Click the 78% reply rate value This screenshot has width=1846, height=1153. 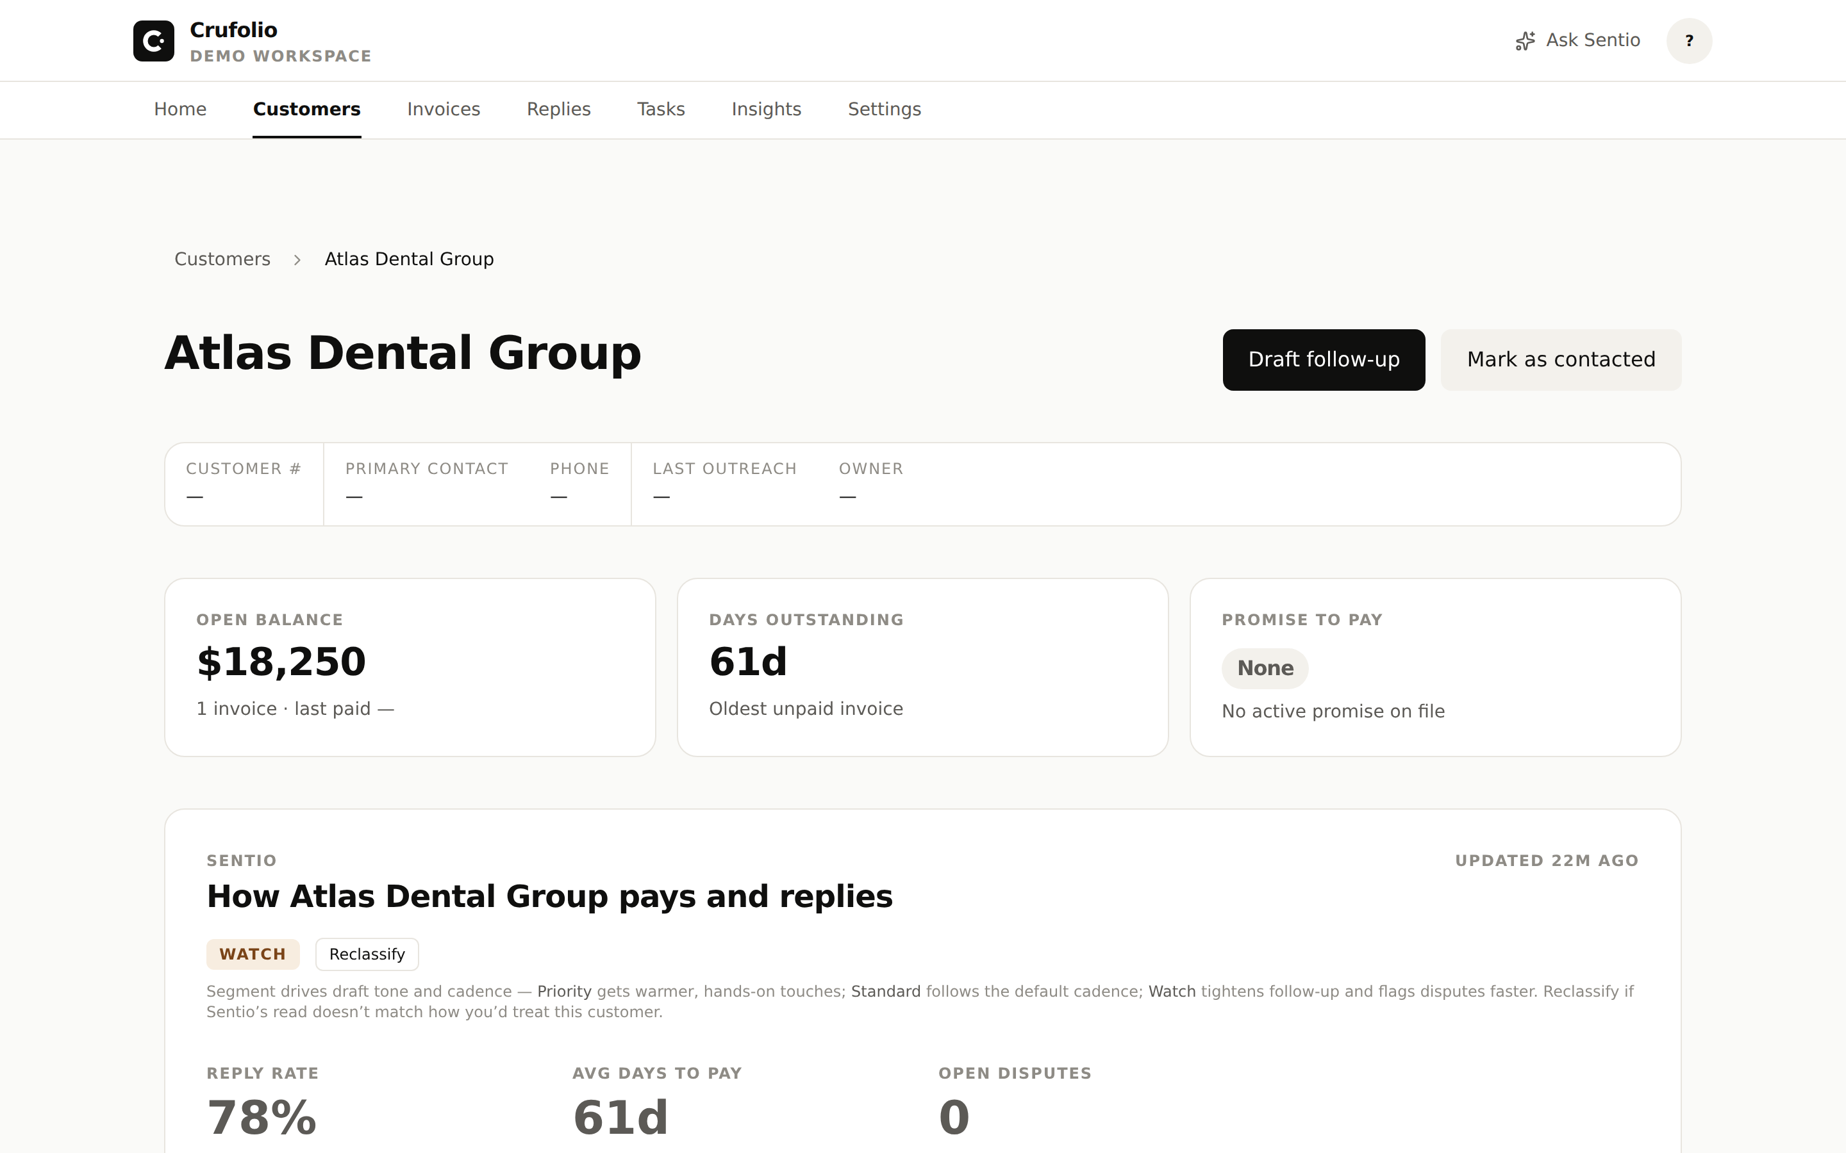coord(262,1118)
